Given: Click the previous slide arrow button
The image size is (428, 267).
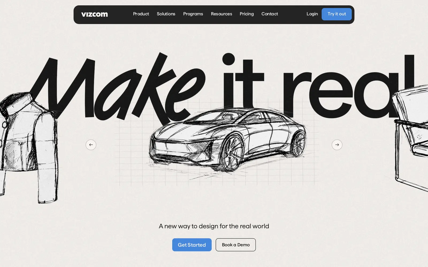Looking at the screenshot, I should 91,145.
